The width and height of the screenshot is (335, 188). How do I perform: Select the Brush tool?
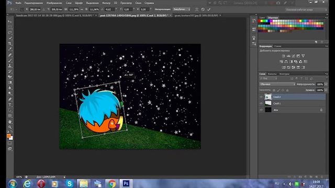pos(10,61)
